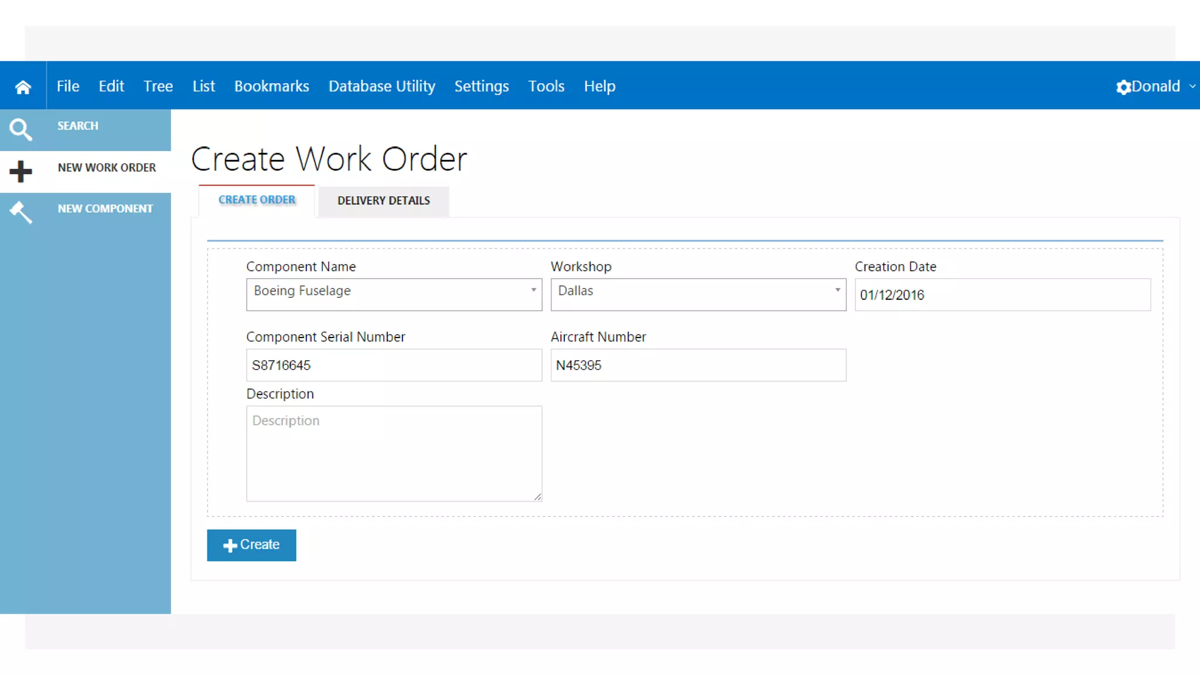The width and height of the screenshot is (1200, 675).
Task: Click the Creation Date field
Action: point(1002,295)
